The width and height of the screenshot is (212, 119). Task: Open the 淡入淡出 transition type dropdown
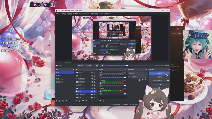pos(137,73)
